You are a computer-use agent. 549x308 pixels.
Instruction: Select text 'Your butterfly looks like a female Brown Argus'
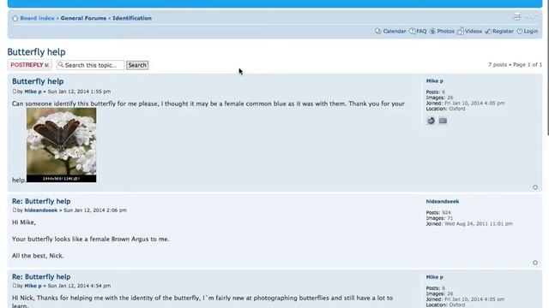point(81,240)
